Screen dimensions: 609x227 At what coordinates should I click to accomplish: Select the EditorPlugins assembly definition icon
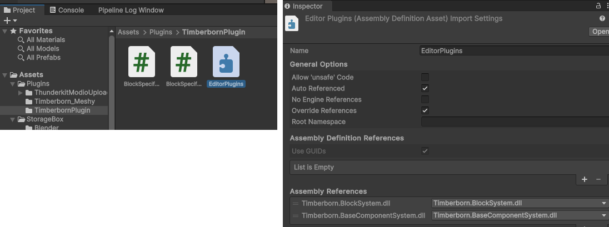pos(226,62)
